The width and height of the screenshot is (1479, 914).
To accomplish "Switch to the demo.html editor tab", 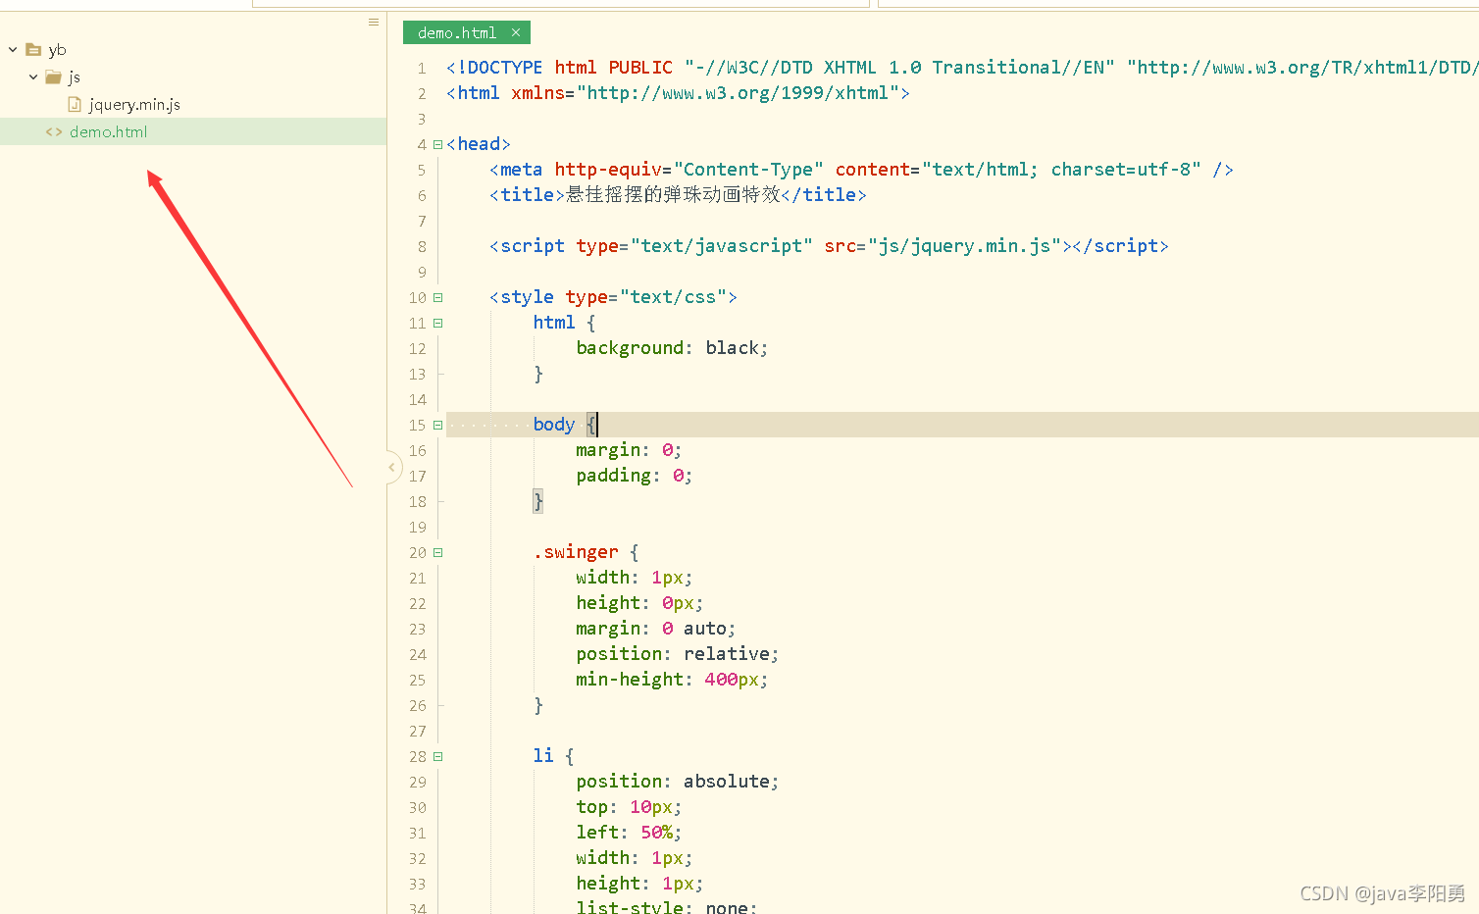I will click(457, 32).
